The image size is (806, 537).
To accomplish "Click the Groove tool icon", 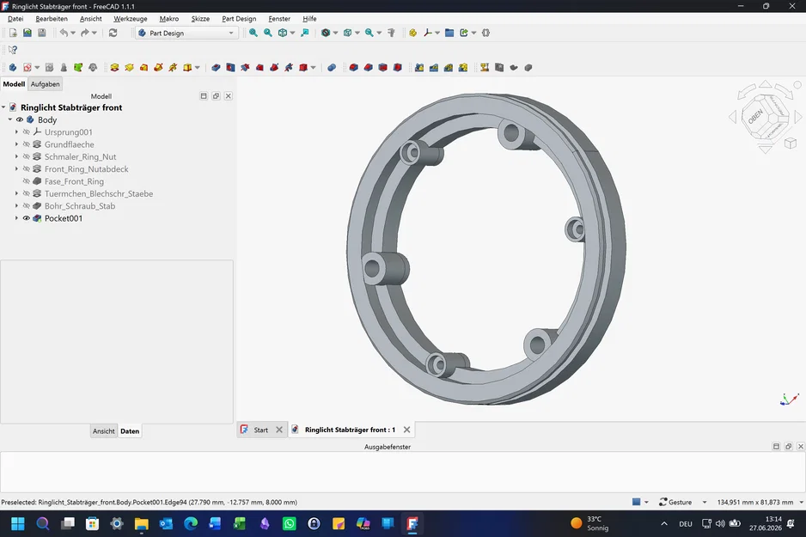I will [245, 67].
